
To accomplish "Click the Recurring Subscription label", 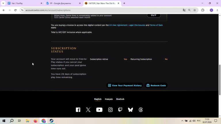I will click(141, 59).
